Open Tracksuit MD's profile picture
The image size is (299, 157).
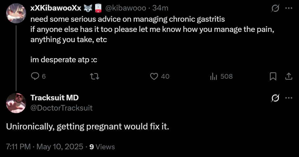pyautogui.click(x=16, y=103)
